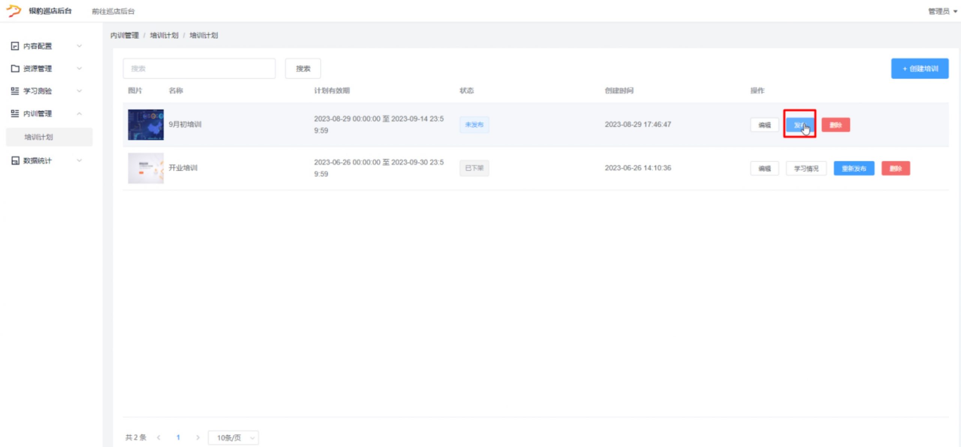Open the 管理员 account dropdown

(x=942, y=11)
